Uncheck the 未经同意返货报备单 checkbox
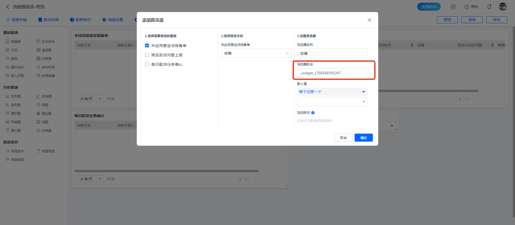This screenshot has height=225, width=515. click(147, 46)
